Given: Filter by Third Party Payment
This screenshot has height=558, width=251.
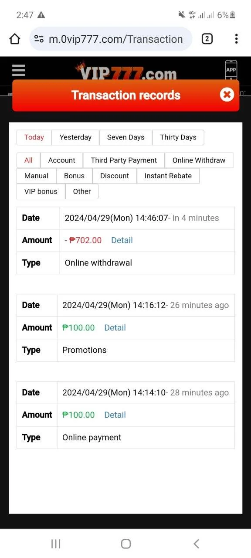Looking at the screenshot, I should tap(124, 160).
